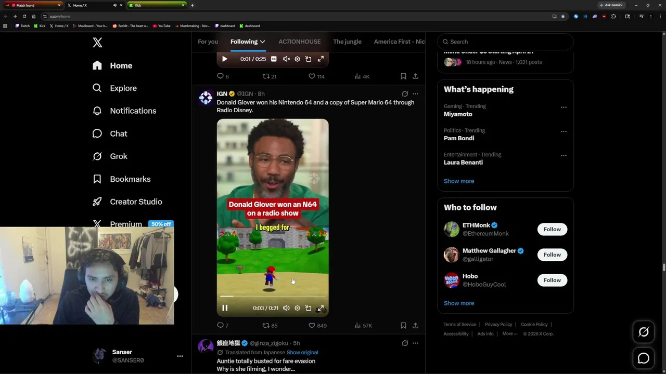Switch to The jungle tab

[347, 42]
